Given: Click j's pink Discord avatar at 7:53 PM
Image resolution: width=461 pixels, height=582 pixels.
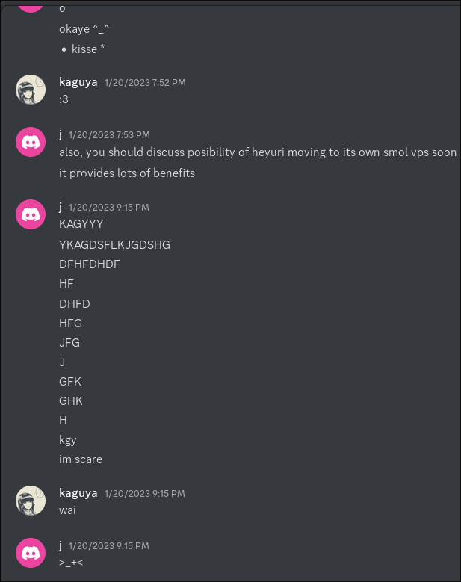Looking at the screenshot, I should point(31,142).
